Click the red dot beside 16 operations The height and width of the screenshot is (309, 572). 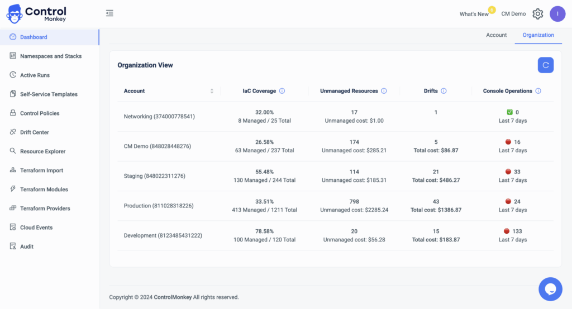[x=508, y=142]
